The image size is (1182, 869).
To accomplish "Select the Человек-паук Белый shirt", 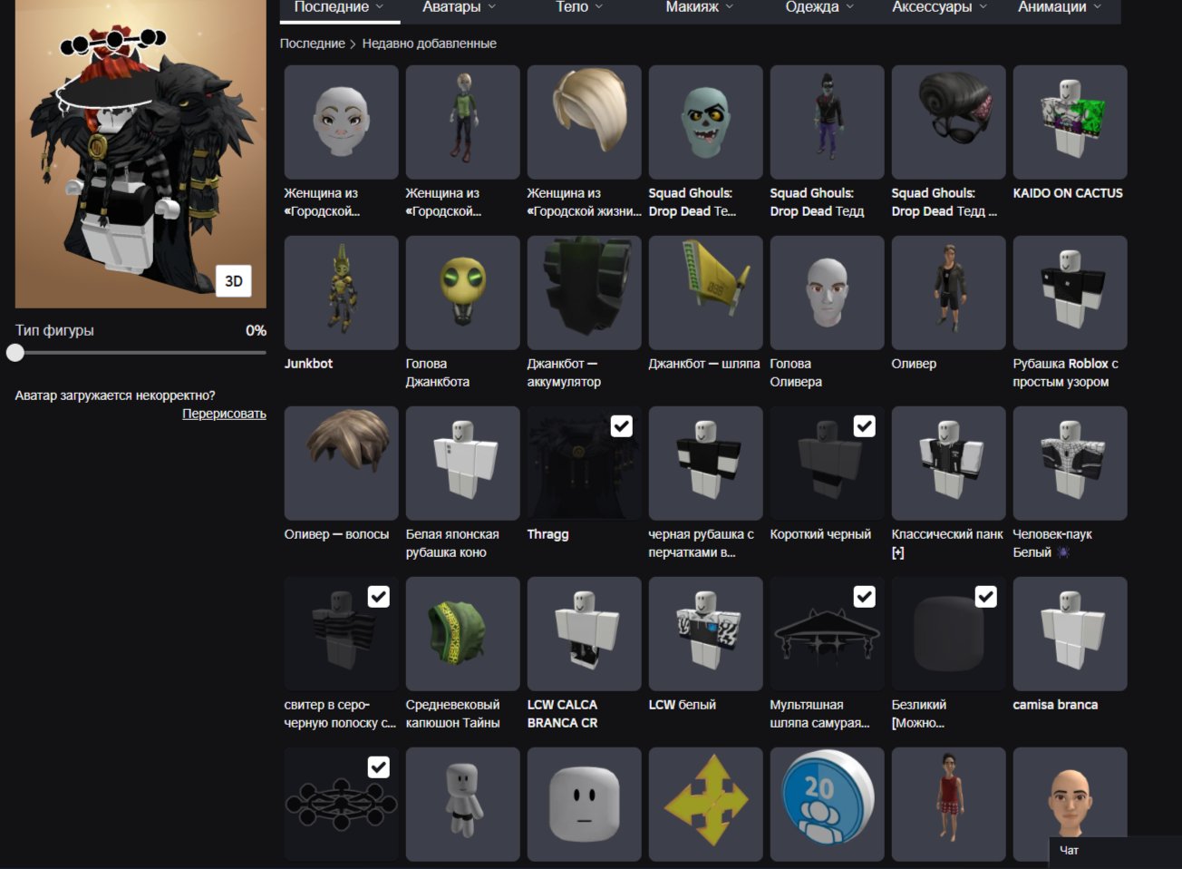I will (1070, 463).
